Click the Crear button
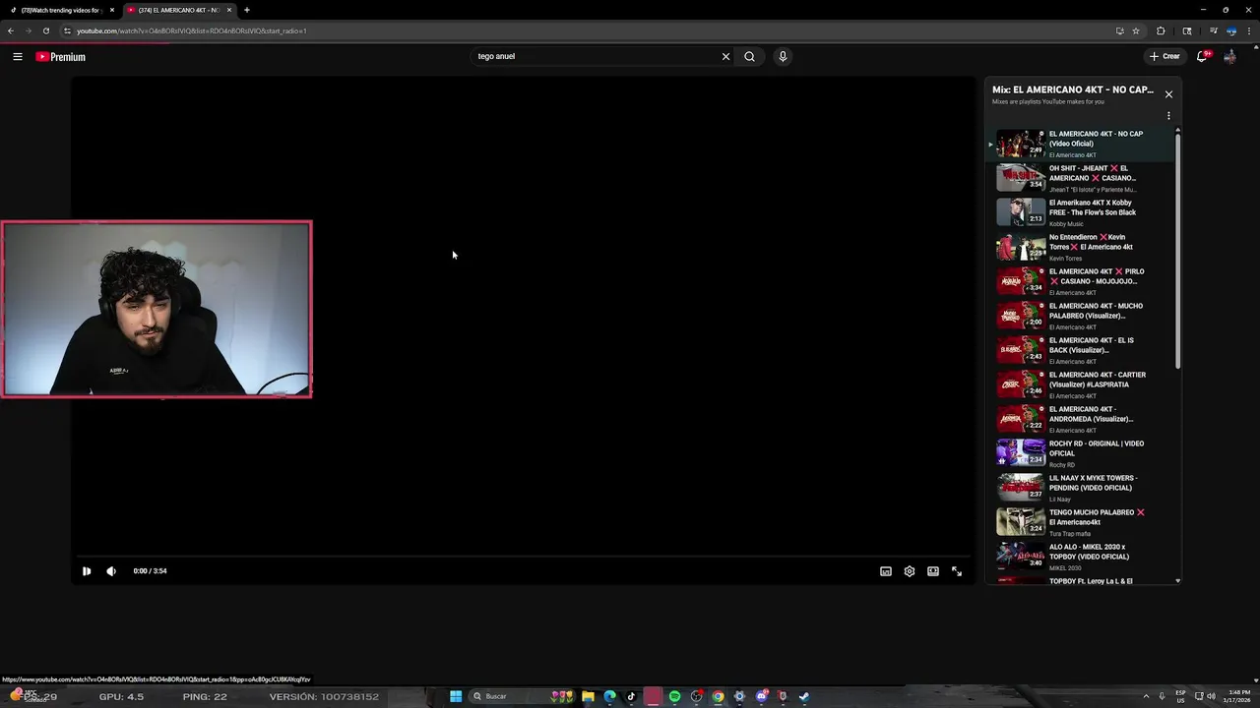This screenshot has height=708, width=1260. pos(1165,56)
